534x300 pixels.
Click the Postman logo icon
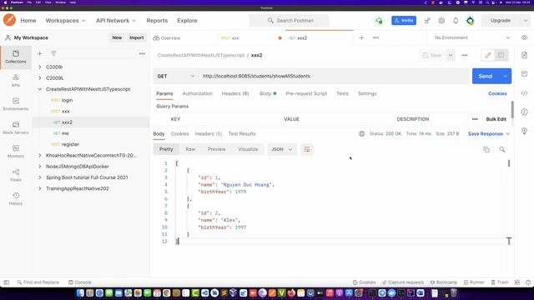click(x=9, y=20)
